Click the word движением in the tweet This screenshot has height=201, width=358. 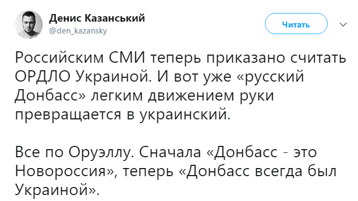click(x=191, y=96)
